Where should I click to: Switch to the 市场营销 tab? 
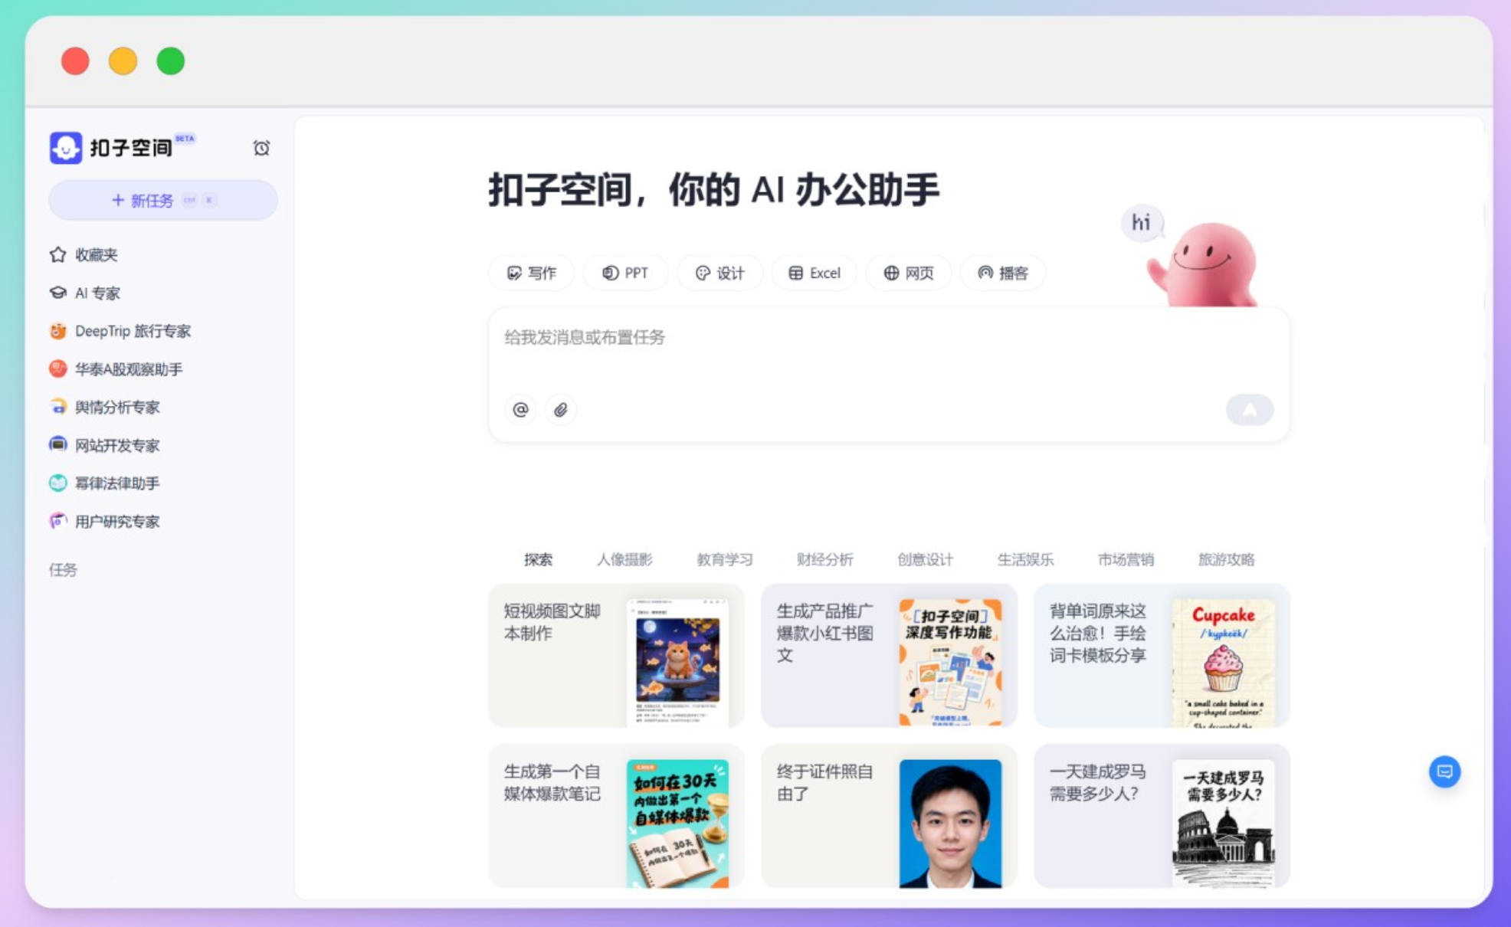tap(1126, 559)
